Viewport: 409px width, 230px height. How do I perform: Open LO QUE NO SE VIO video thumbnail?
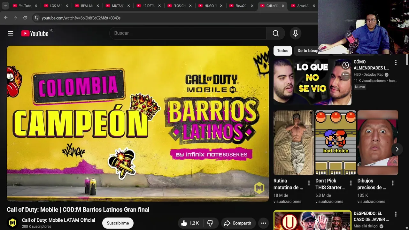pos(312,82)
